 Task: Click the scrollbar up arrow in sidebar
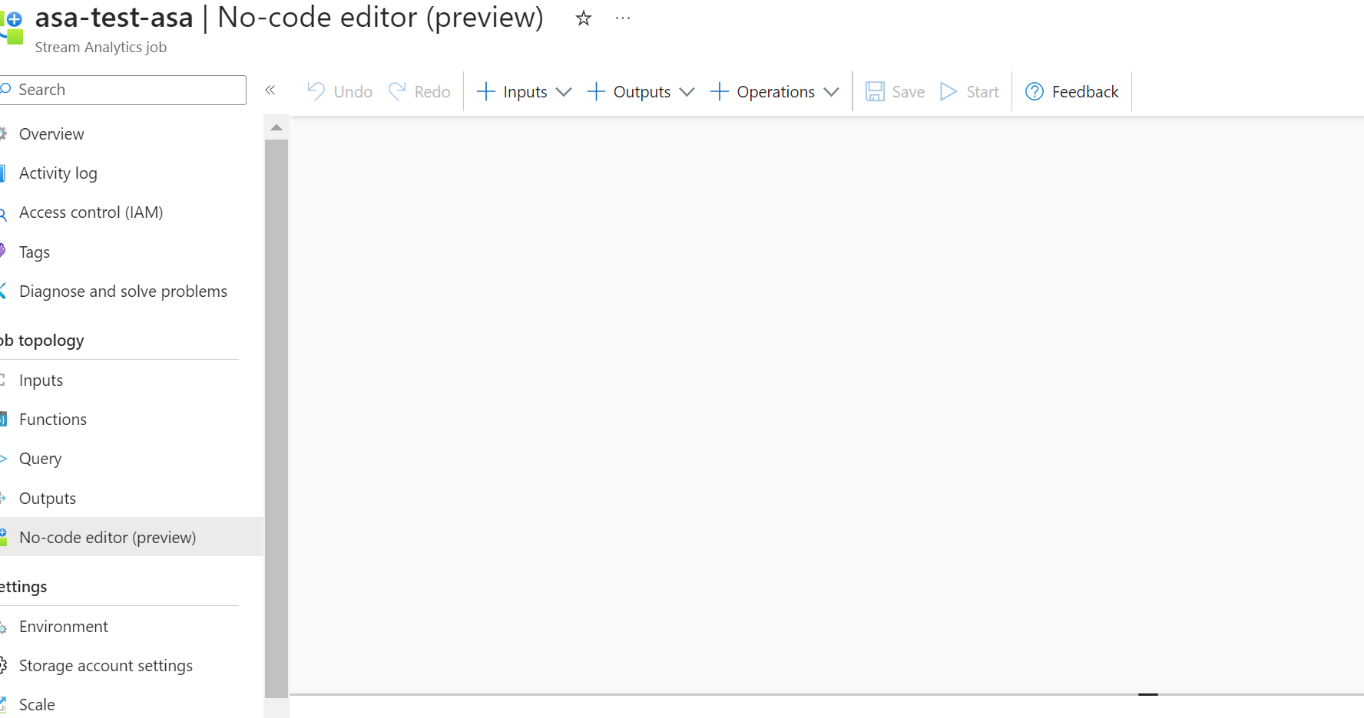point(276,127)
